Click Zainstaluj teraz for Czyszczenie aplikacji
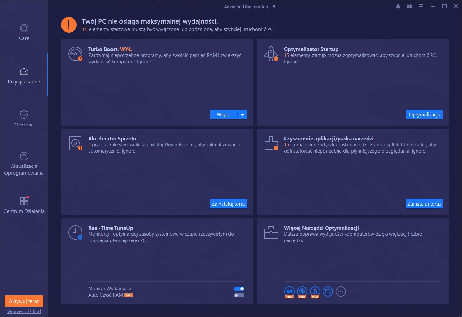Image resolution: width=462 pixels, height=317 pixels. (x=424, y=204)
